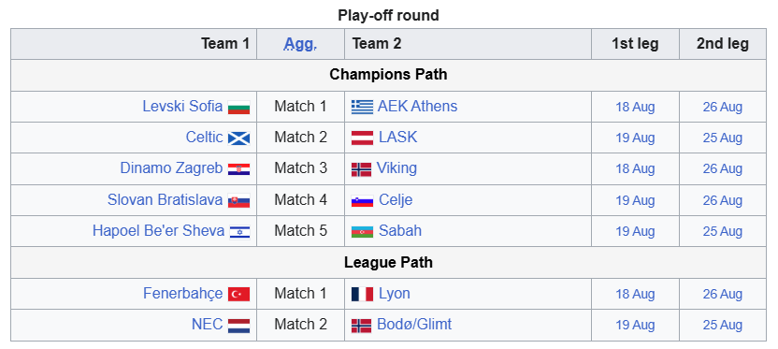Click the Austrian flag next to LASK
This screenshot has height=349, width=778.
[x=362, y=138]
